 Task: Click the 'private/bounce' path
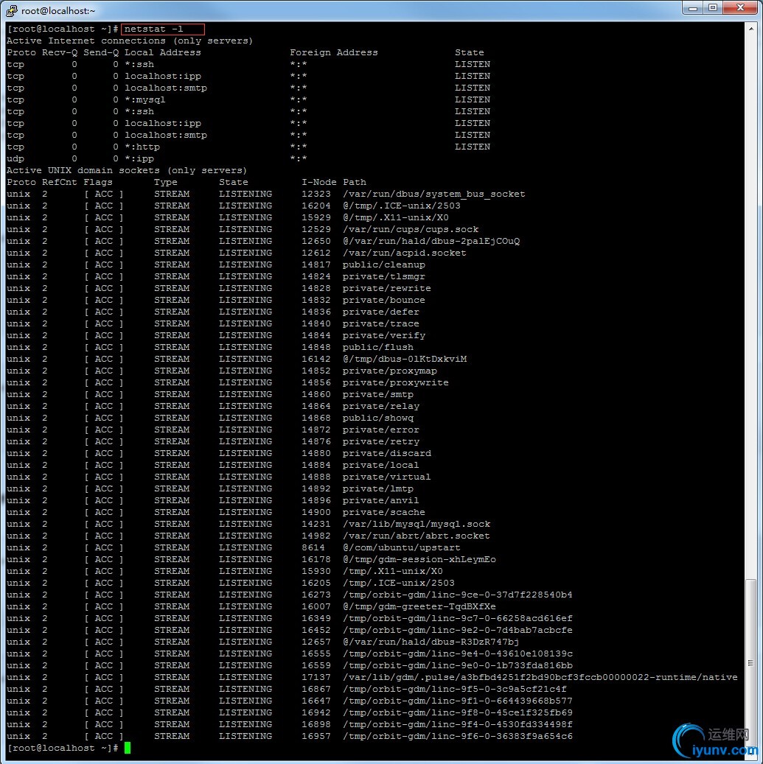pos(383,300)
